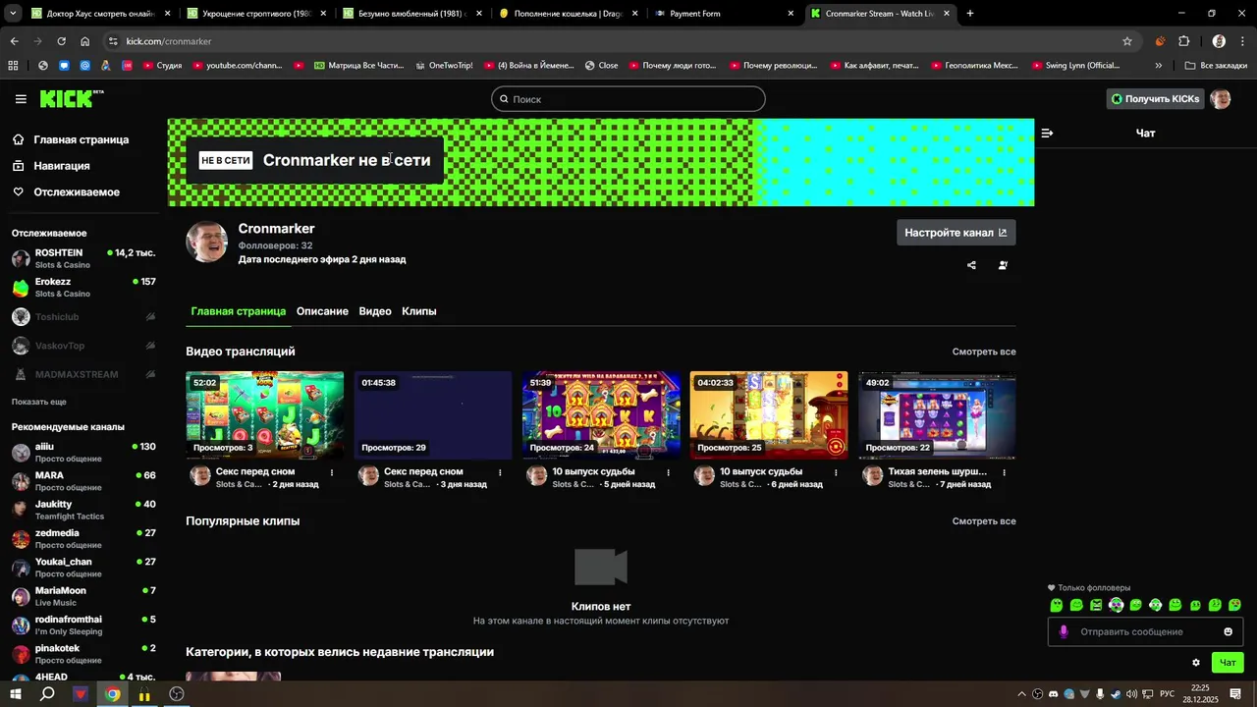The image size is (1257, 707).
Task: Open the emoji picker in chat input
Action: pyautogui.click(x=1228, y=631)
